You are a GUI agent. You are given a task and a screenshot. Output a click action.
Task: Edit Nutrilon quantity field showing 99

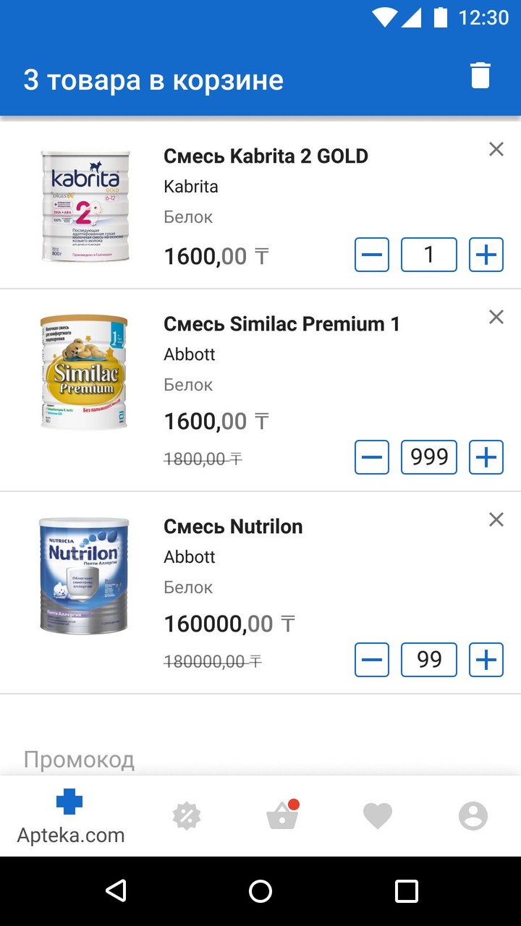pos(429,660)
